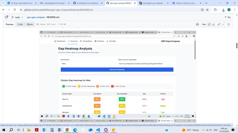Copy raw file contents icon
The image size is (238, 133).
click(209, 24)
